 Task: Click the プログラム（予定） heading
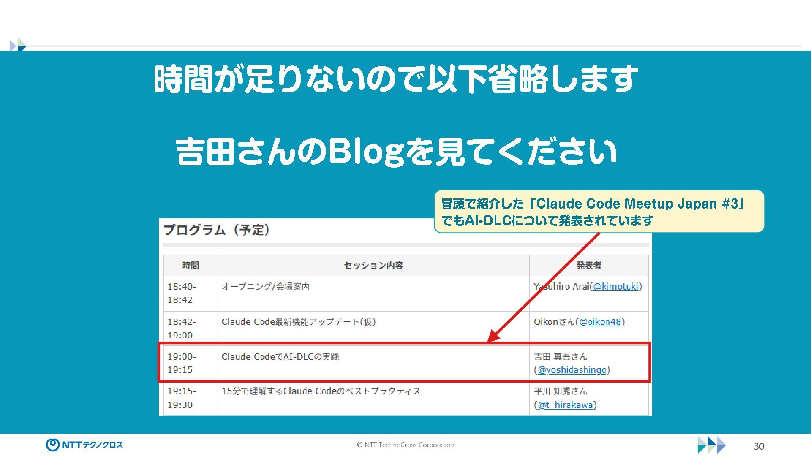[216, 230]
